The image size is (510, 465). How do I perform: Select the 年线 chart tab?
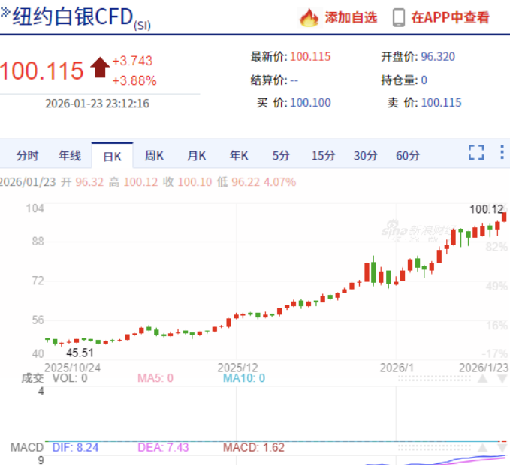(69, 156)
